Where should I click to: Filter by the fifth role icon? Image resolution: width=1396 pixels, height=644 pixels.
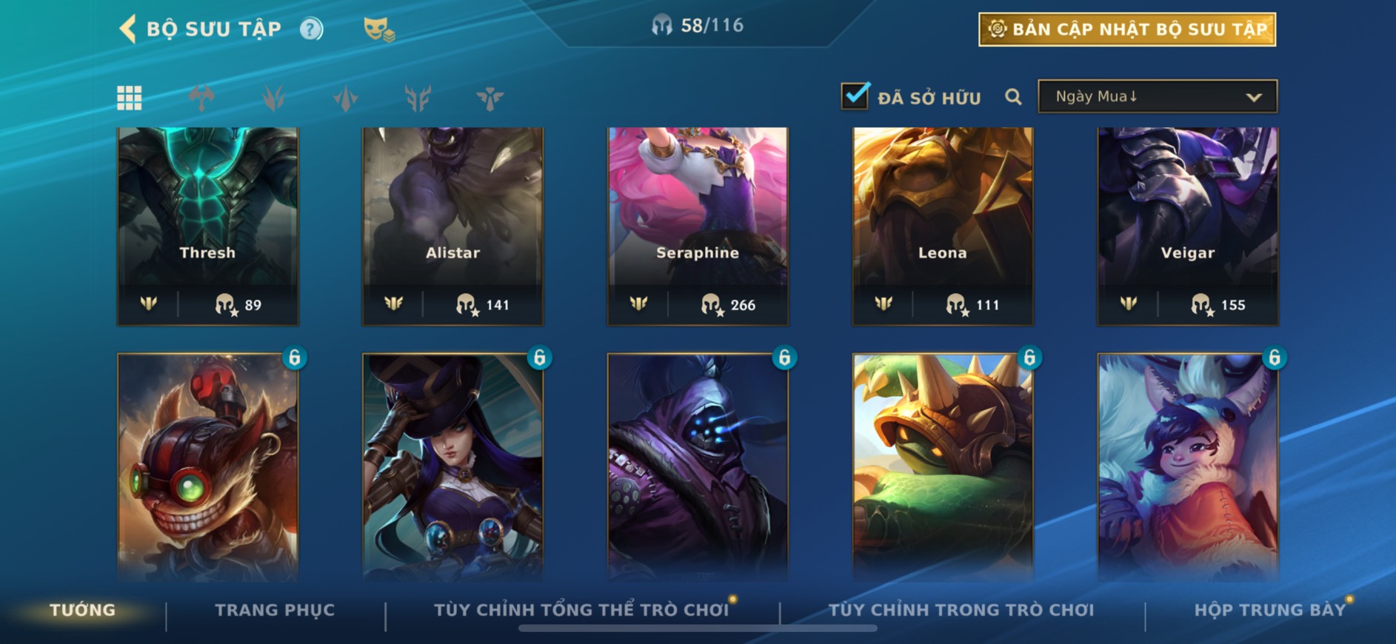490,97
